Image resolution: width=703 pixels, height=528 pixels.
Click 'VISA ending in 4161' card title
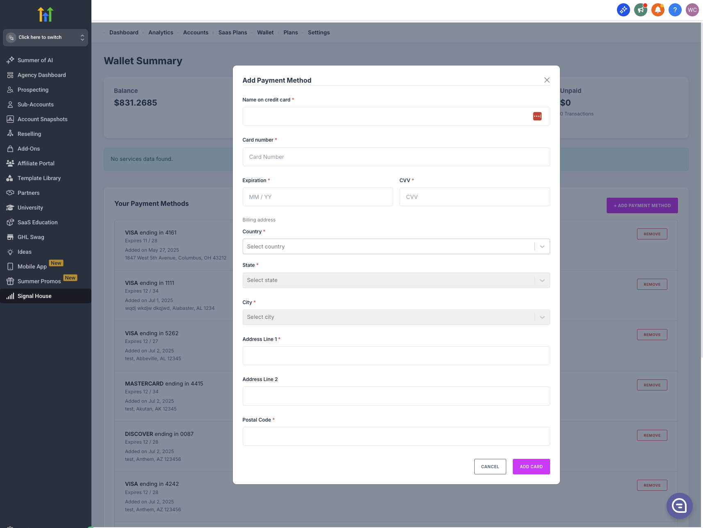[151, 232]
